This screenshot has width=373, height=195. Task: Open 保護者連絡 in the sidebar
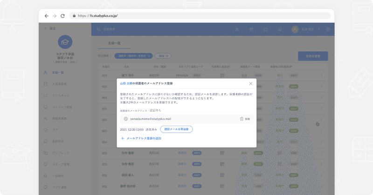[x=59, y=119]
